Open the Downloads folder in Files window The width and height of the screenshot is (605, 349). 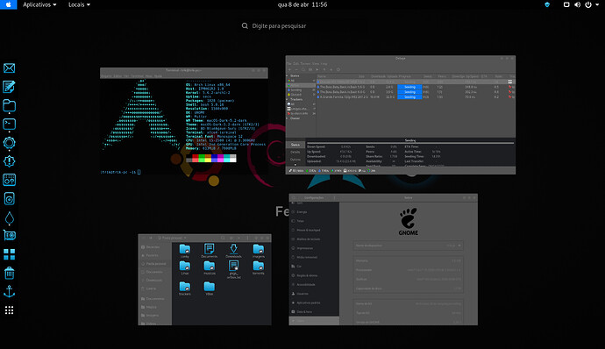233,251
